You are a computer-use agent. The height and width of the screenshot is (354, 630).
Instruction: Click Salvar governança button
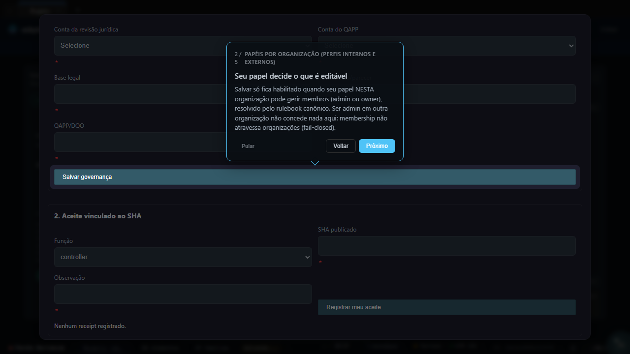tap(315, 177)
